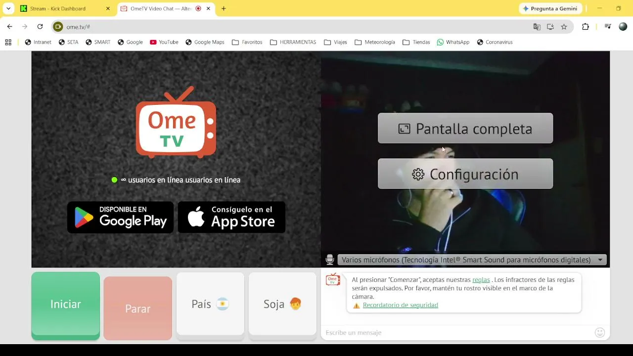Click the warning icon next to security reminder
The width and height of the screenshot is (633, 356).
(x=356, y=306)
